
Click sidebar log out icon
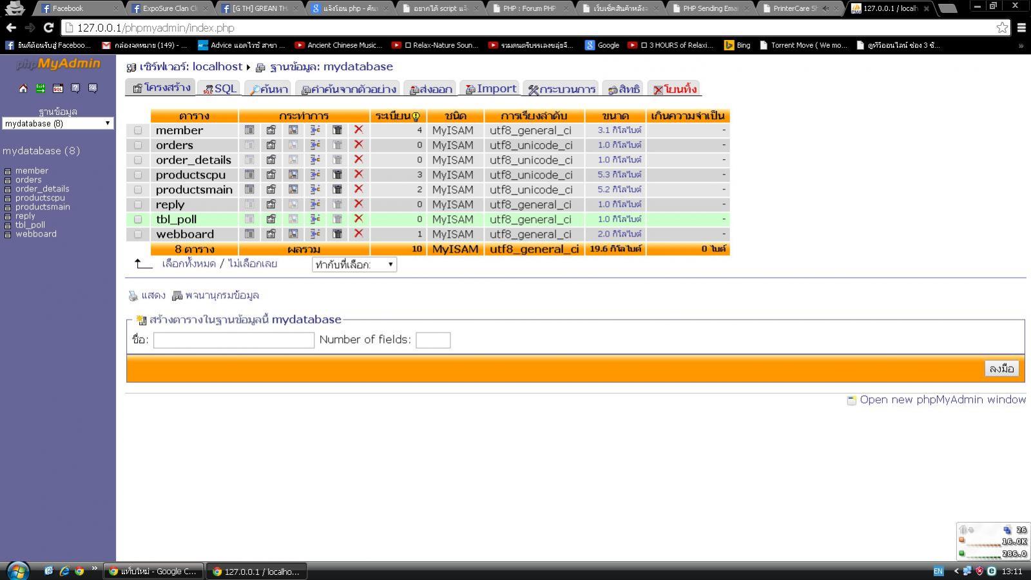click(41, 88)
